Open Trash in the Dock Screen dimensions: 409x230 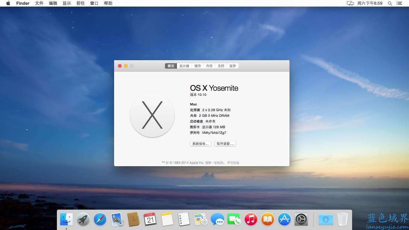[343, 219]
